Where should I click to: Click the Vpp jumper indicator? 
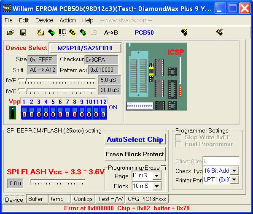13,113
